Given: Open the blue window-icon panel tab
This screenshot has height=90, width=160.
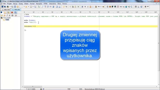Looking at the screenshot, I should pyautogui.click(x=15, y=12).
